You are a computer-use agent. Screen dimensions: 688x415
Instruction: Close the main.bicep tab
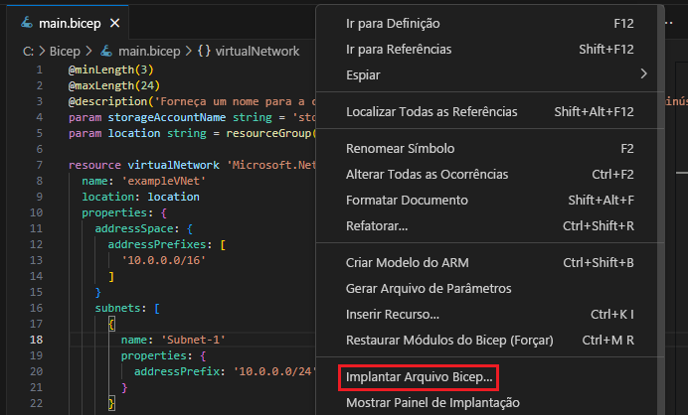(115, 23)
